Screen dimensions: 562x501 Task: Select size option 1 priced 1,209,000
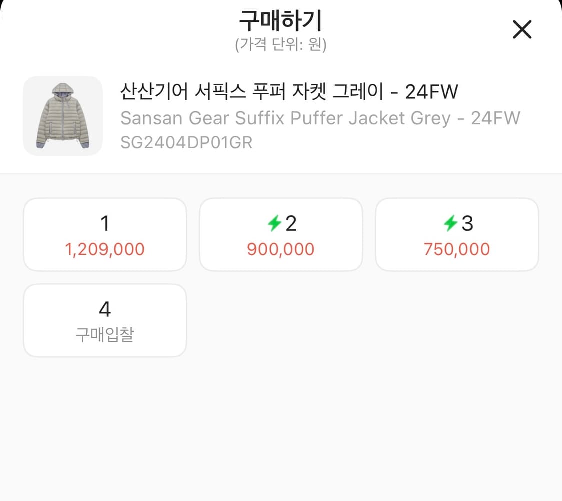[x=105, y=234]
